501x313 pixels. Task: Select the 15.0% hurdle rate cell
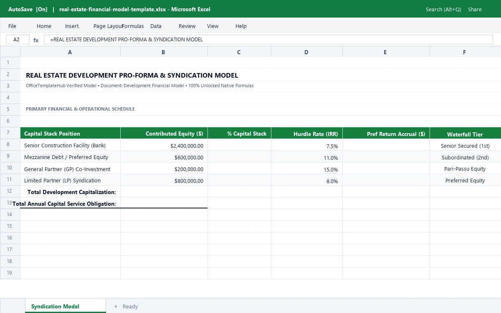[306, 168]
